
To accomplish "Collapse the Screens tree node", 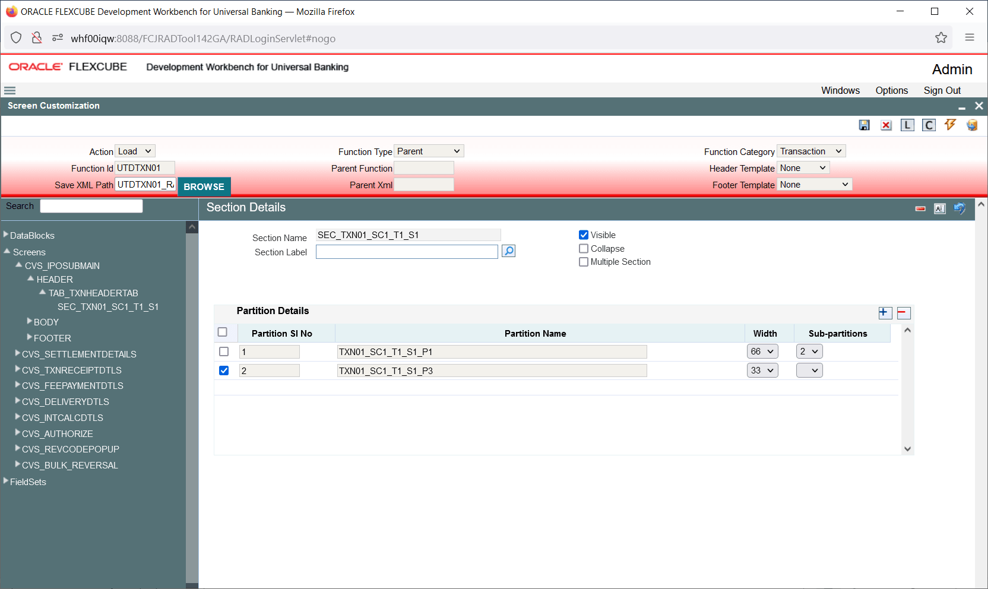I will [x=7, y=251].
